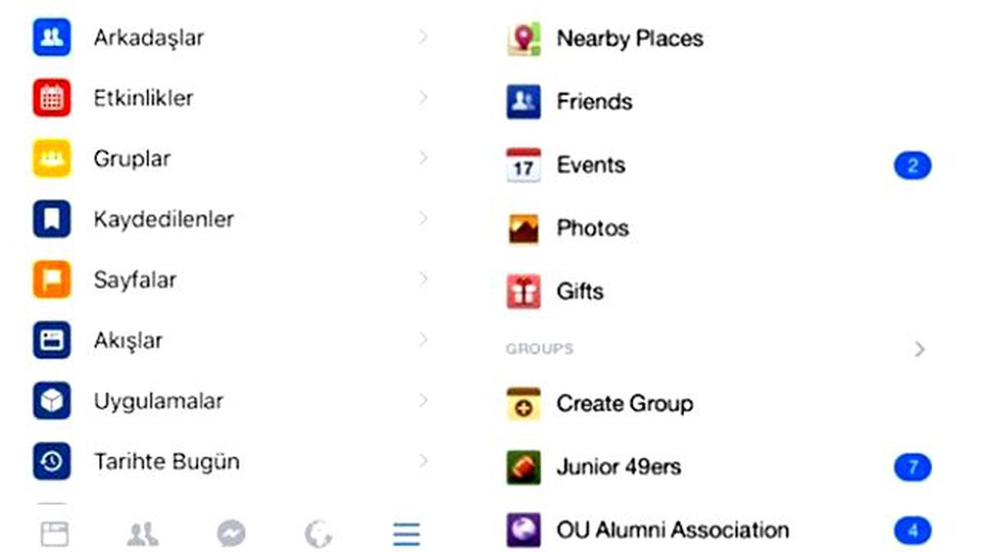Open the blue Arkadaşlar friends icon
The image size is (981, 552).
click(x=52, y=38)
